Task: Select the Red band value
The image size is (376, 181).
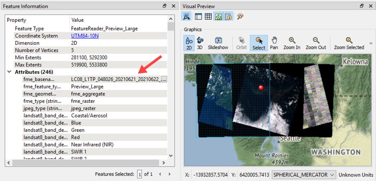Action: [x=75, y=137]
